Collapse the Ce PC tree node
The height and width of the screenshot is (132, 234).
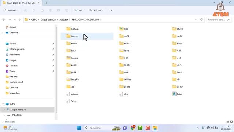click(3, 104)
